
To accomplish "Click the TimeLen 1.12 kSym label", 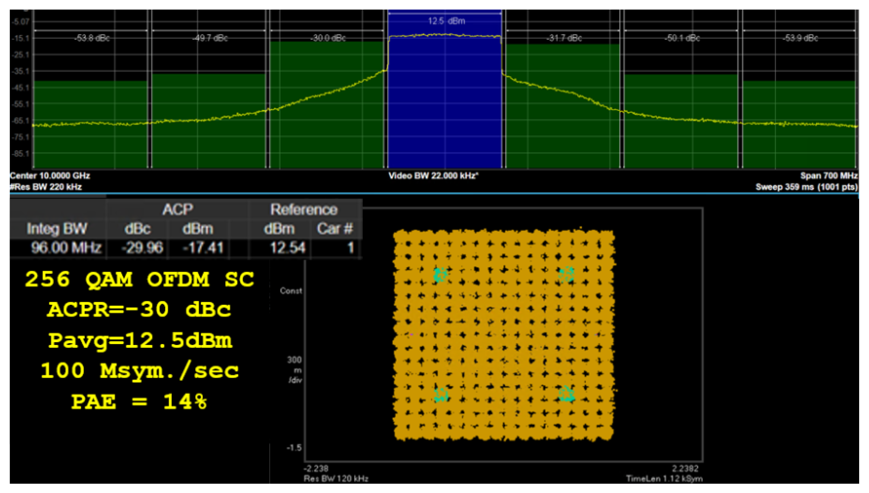I will [x=664, y=478].
